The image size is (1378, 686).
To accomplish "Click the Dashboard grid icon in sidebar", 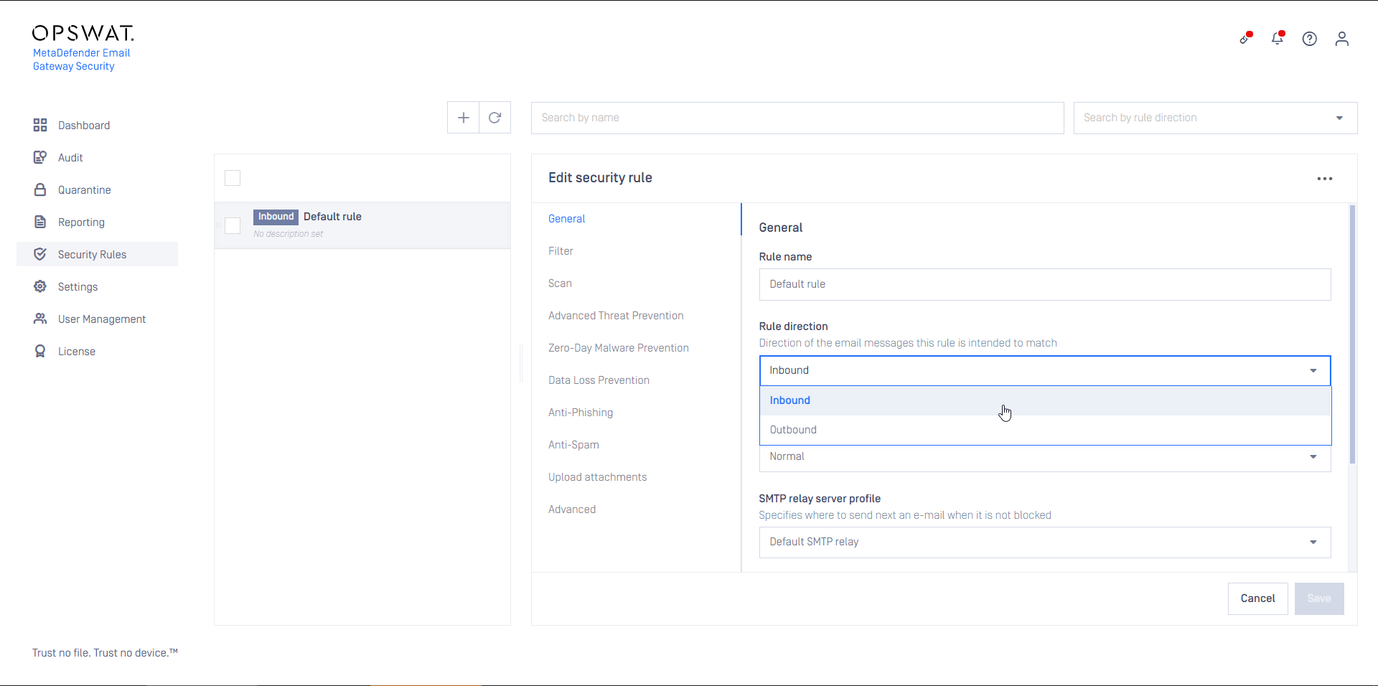I will (40, 126).
